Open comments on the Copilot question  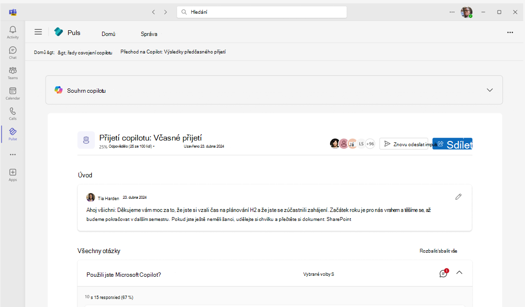tap(443, 273)
